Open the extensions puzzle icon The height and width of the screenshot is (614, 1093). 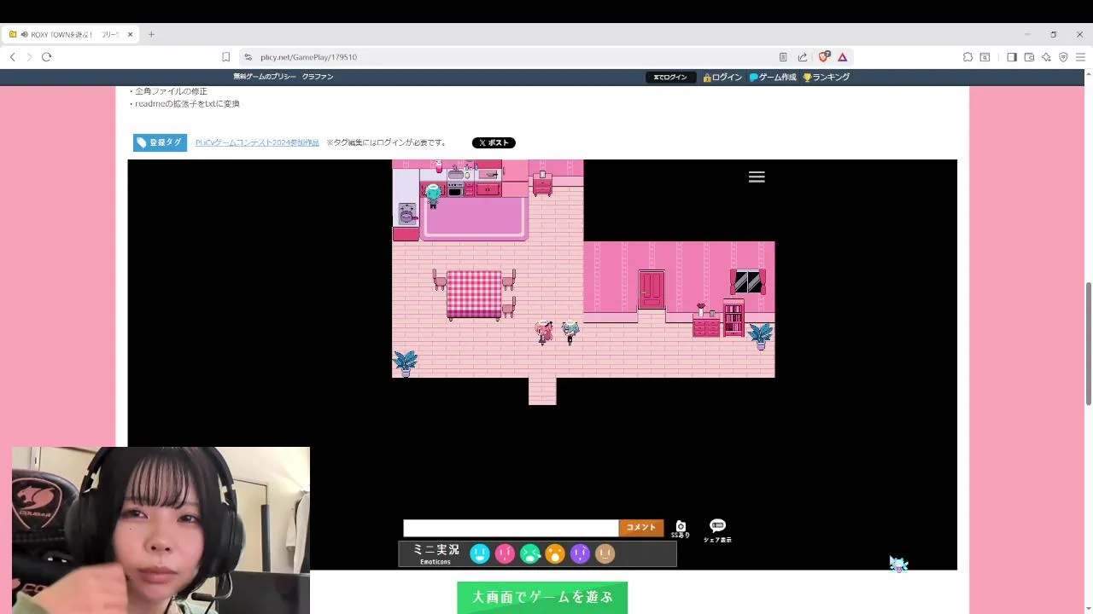pyautogui.click(x=967, y=57)
